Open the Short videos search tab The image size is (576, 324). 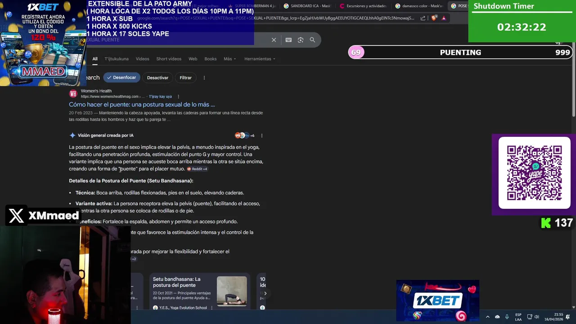point(169,59)
